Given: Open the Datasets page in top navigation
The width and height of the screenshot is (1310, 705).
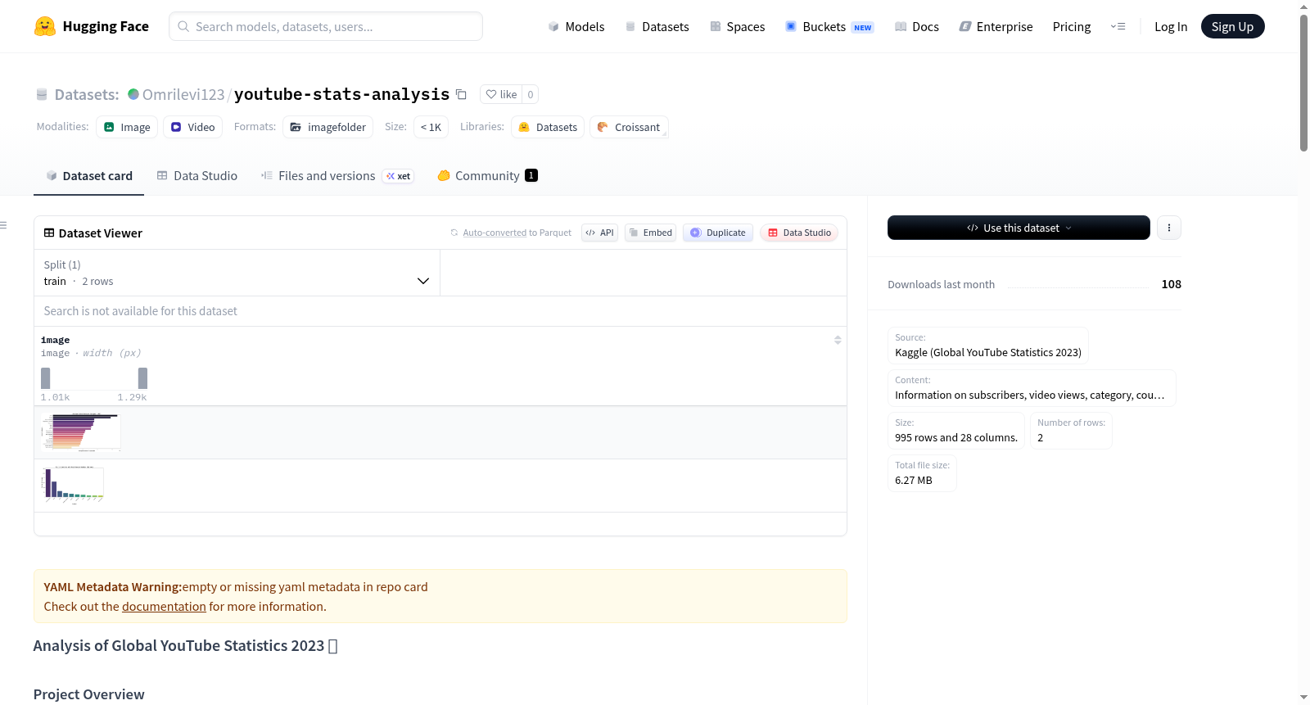Looking at the screenshot, I should 657,26.
